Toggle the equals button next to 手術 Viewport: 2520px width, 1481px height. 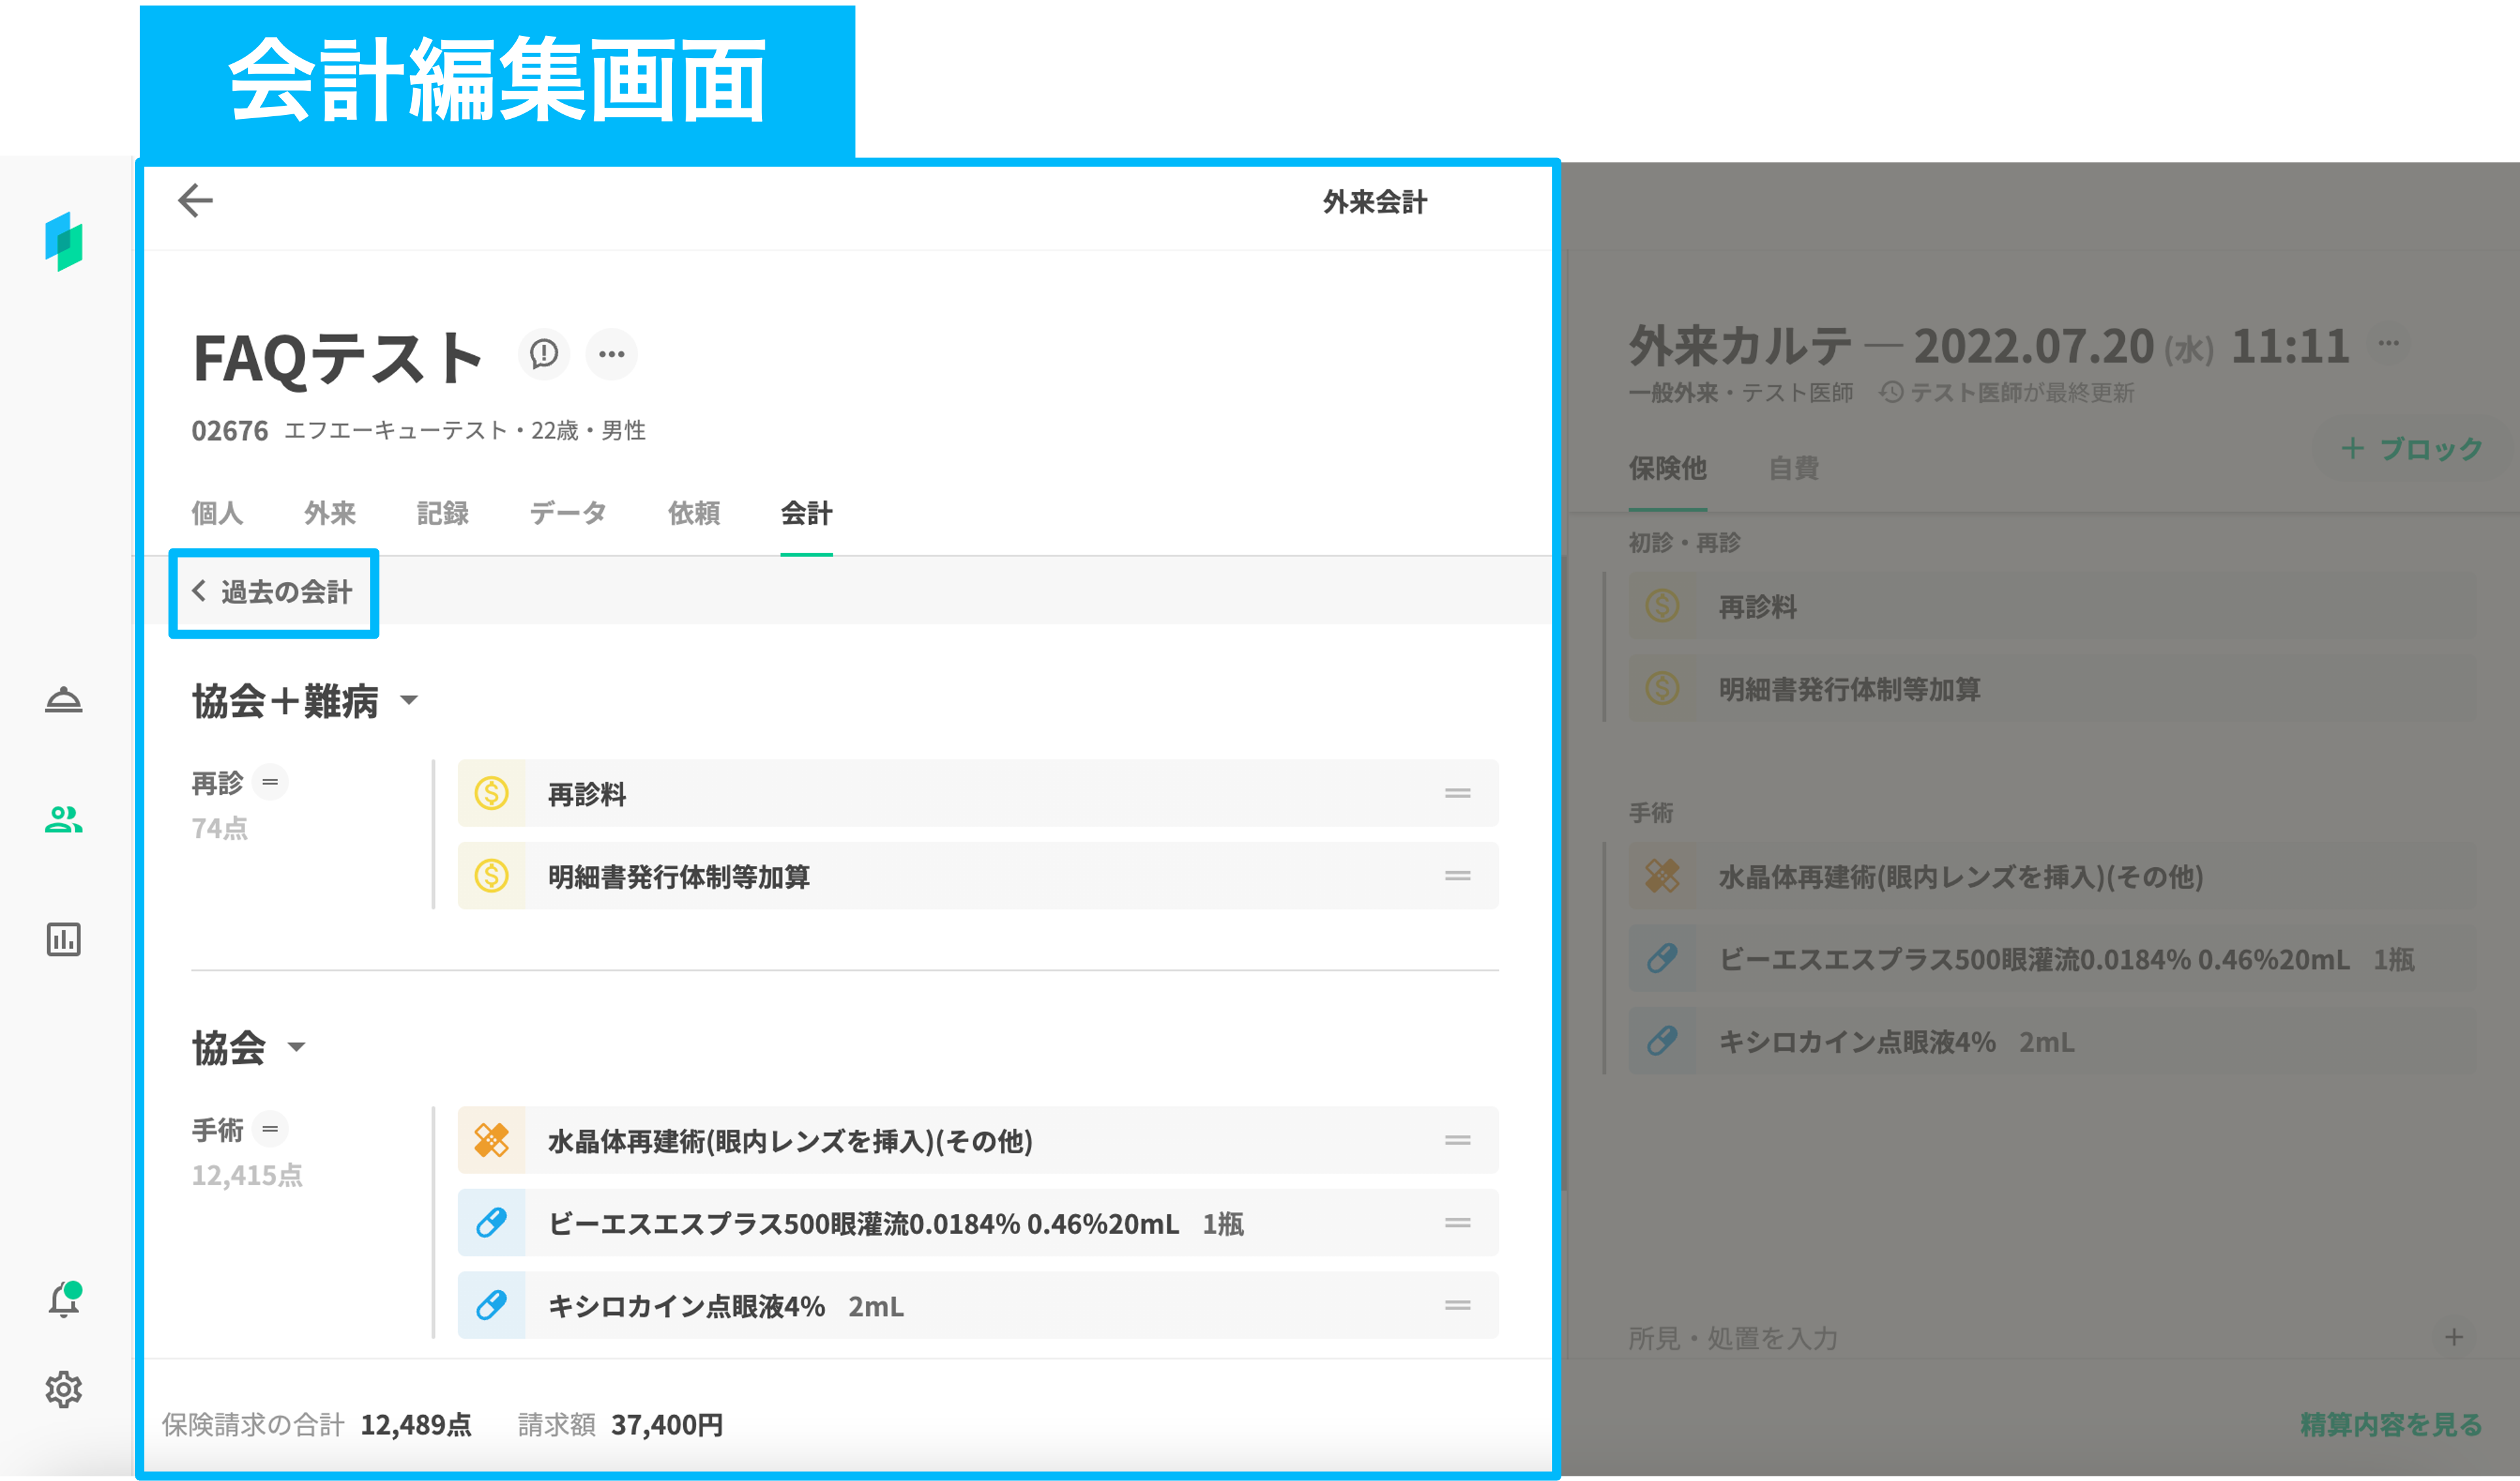(270, 1129)
